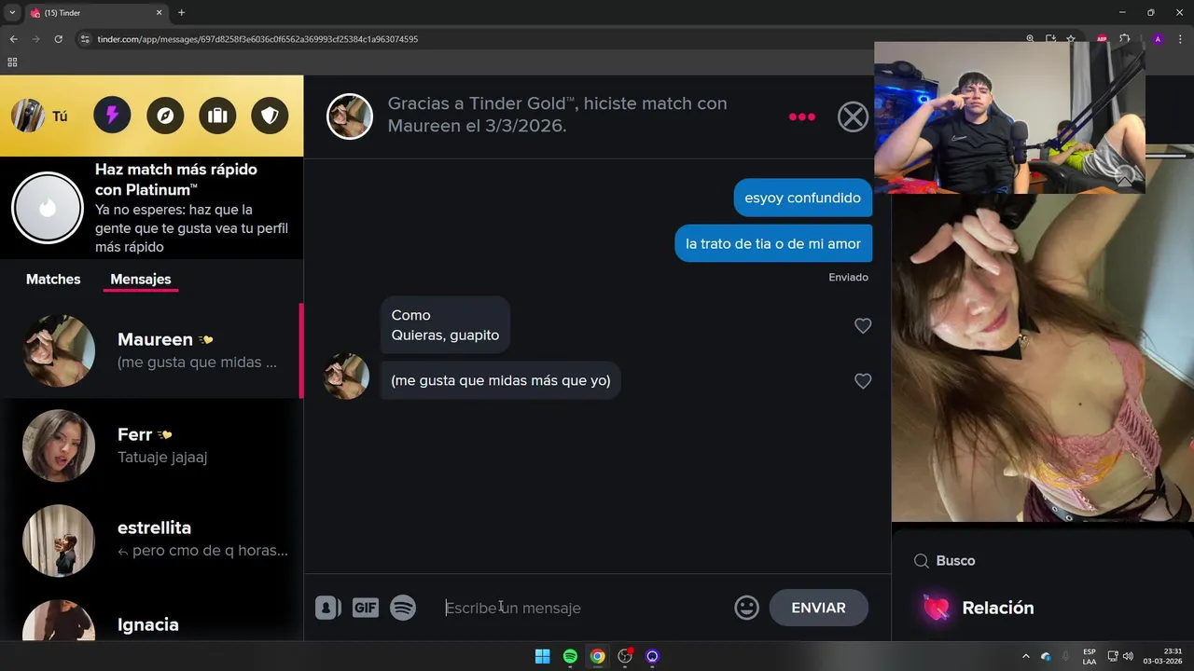
Task: Click the 'la trato de tia o de mi amor' bubble
Action: (x=773, y=243)
